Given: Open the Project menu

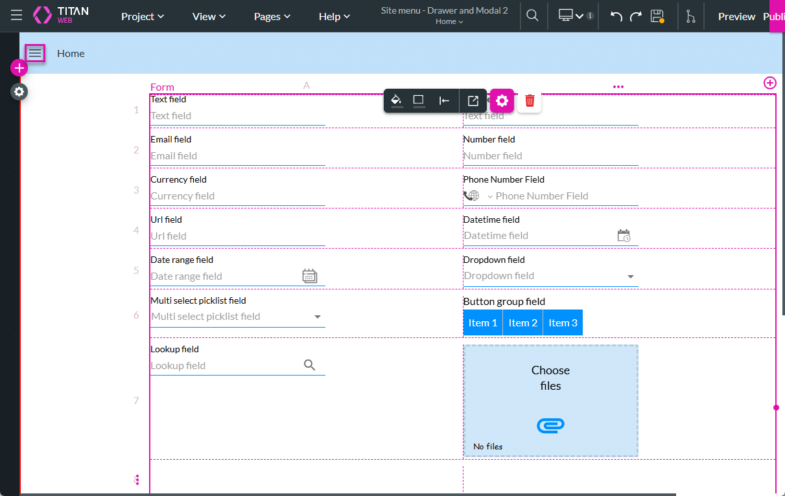Looking at the screenshot, I should [143, 16].
